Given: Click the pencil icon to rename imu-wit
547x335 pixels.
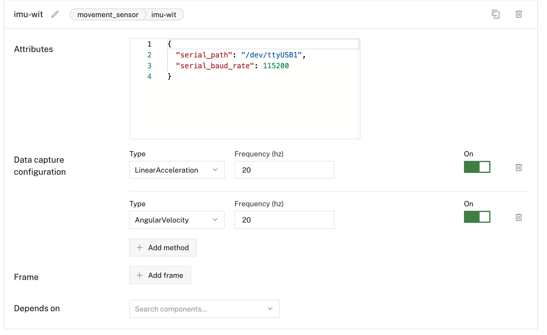Looking at the screenshot, I should tap(55, 14).
